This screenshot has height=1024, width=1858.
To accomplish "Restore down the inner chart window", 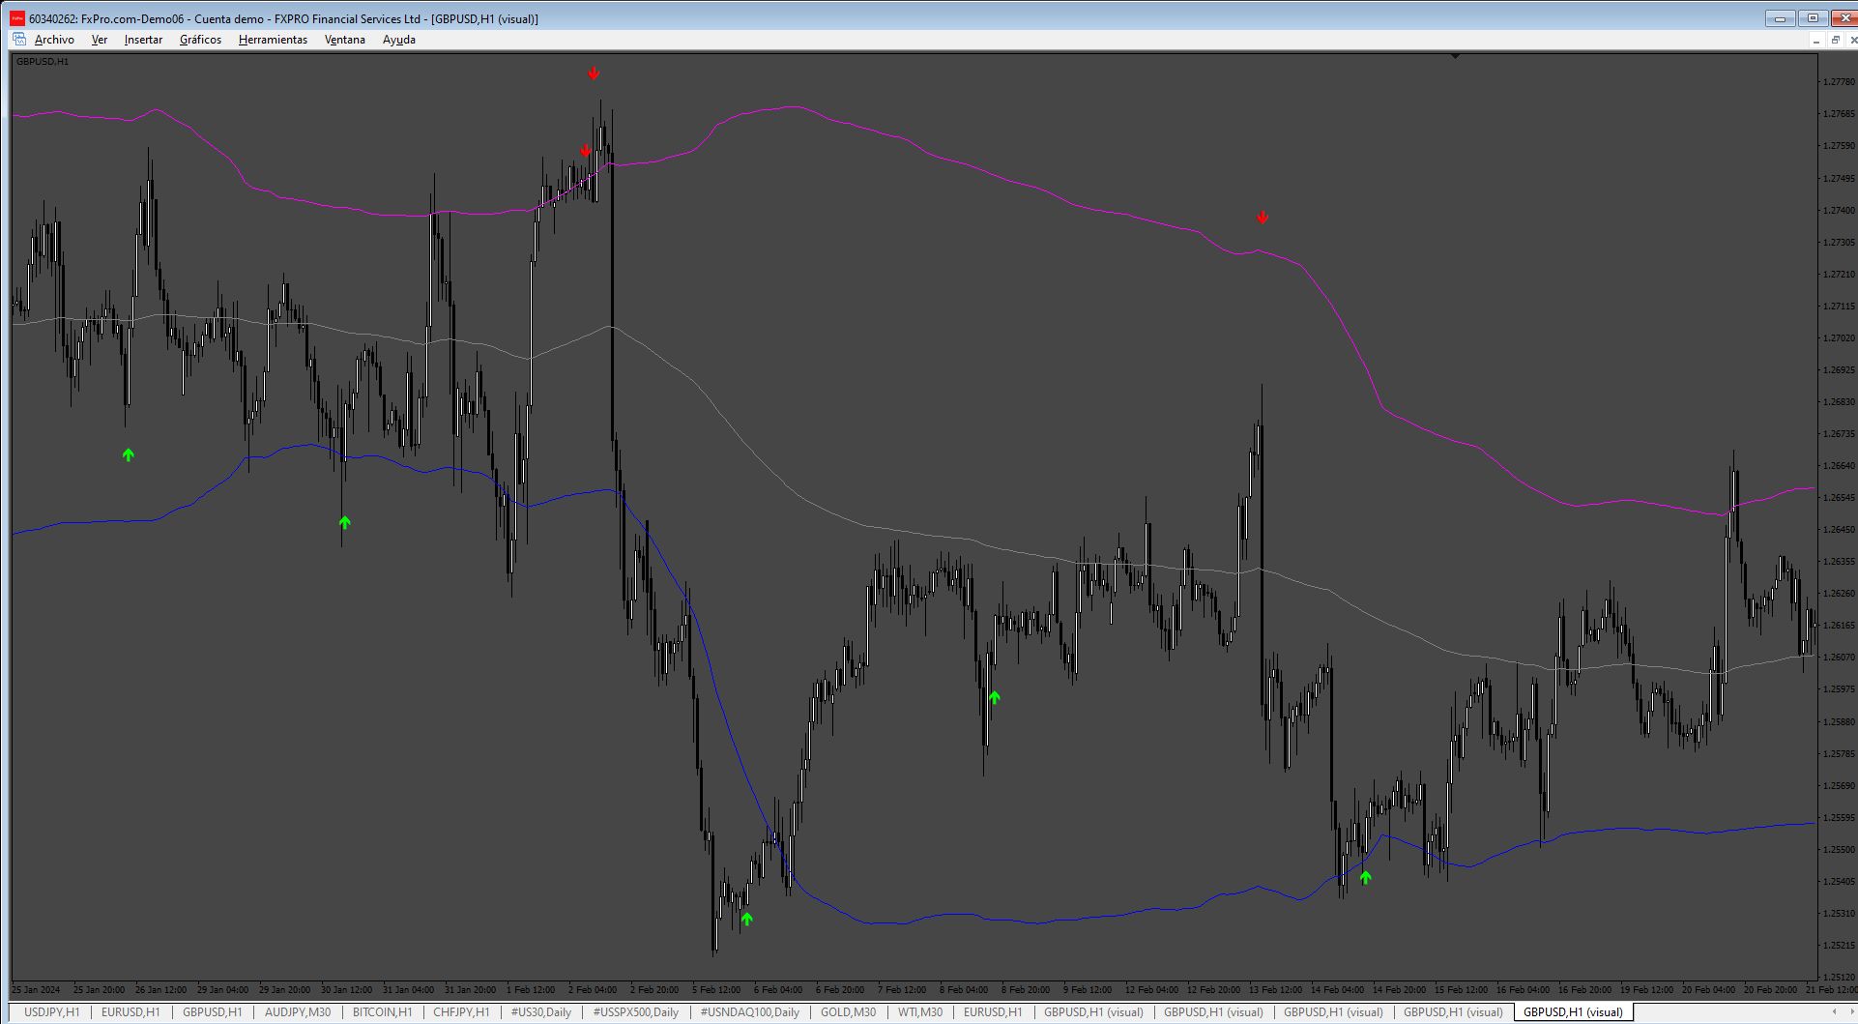I will (1835, 40).
